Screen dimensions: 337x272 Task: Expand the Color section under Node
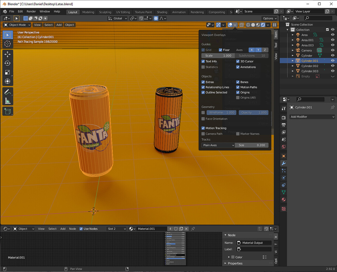[229, 257]
